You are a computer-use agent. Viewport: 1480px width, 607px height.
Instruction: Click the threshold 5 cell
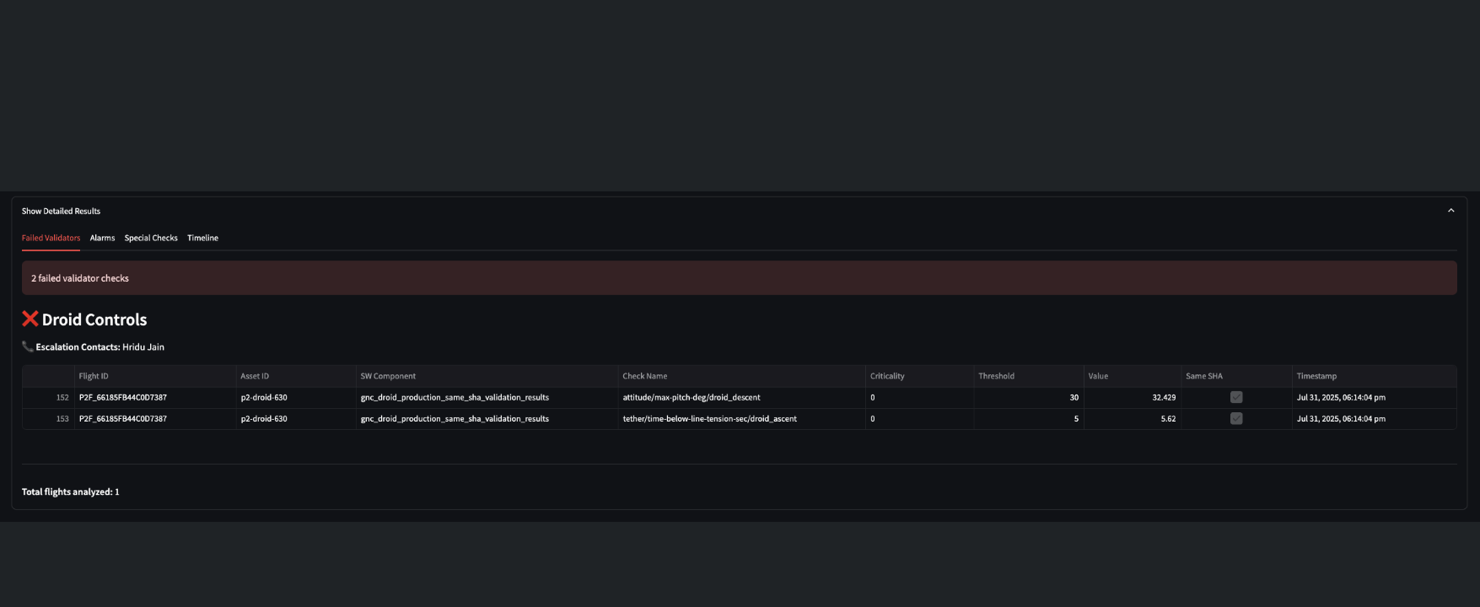pos(1029,418)
